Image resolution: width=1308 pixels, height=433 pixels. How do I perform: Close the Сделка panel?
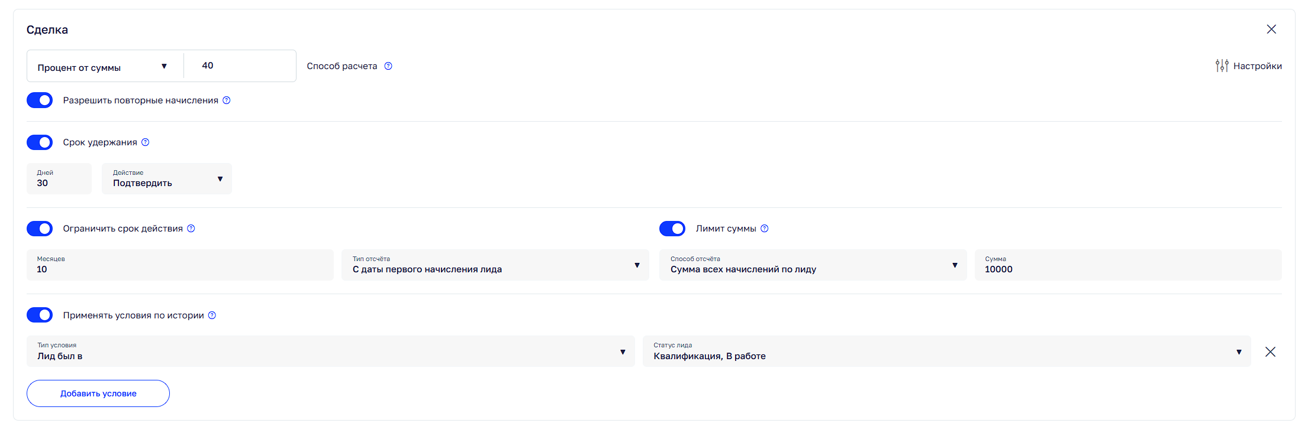tap(1271, 30)
